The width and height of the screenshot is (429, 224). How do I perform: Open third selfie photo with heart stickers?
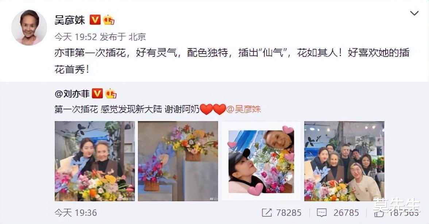[x=261, y=161]
